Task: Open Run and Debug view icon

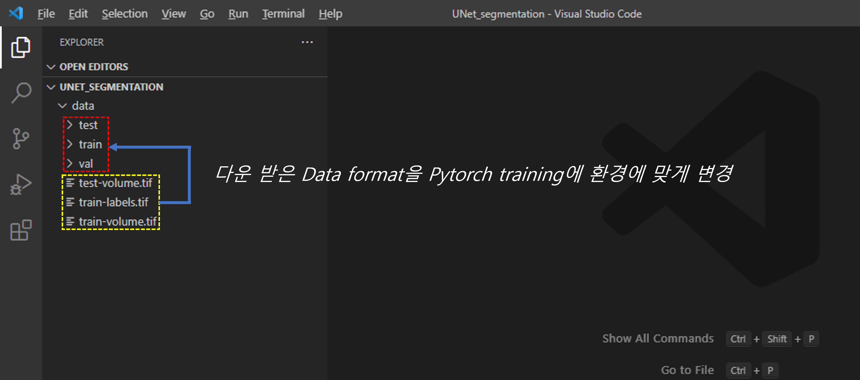Action: click(21, 184)
